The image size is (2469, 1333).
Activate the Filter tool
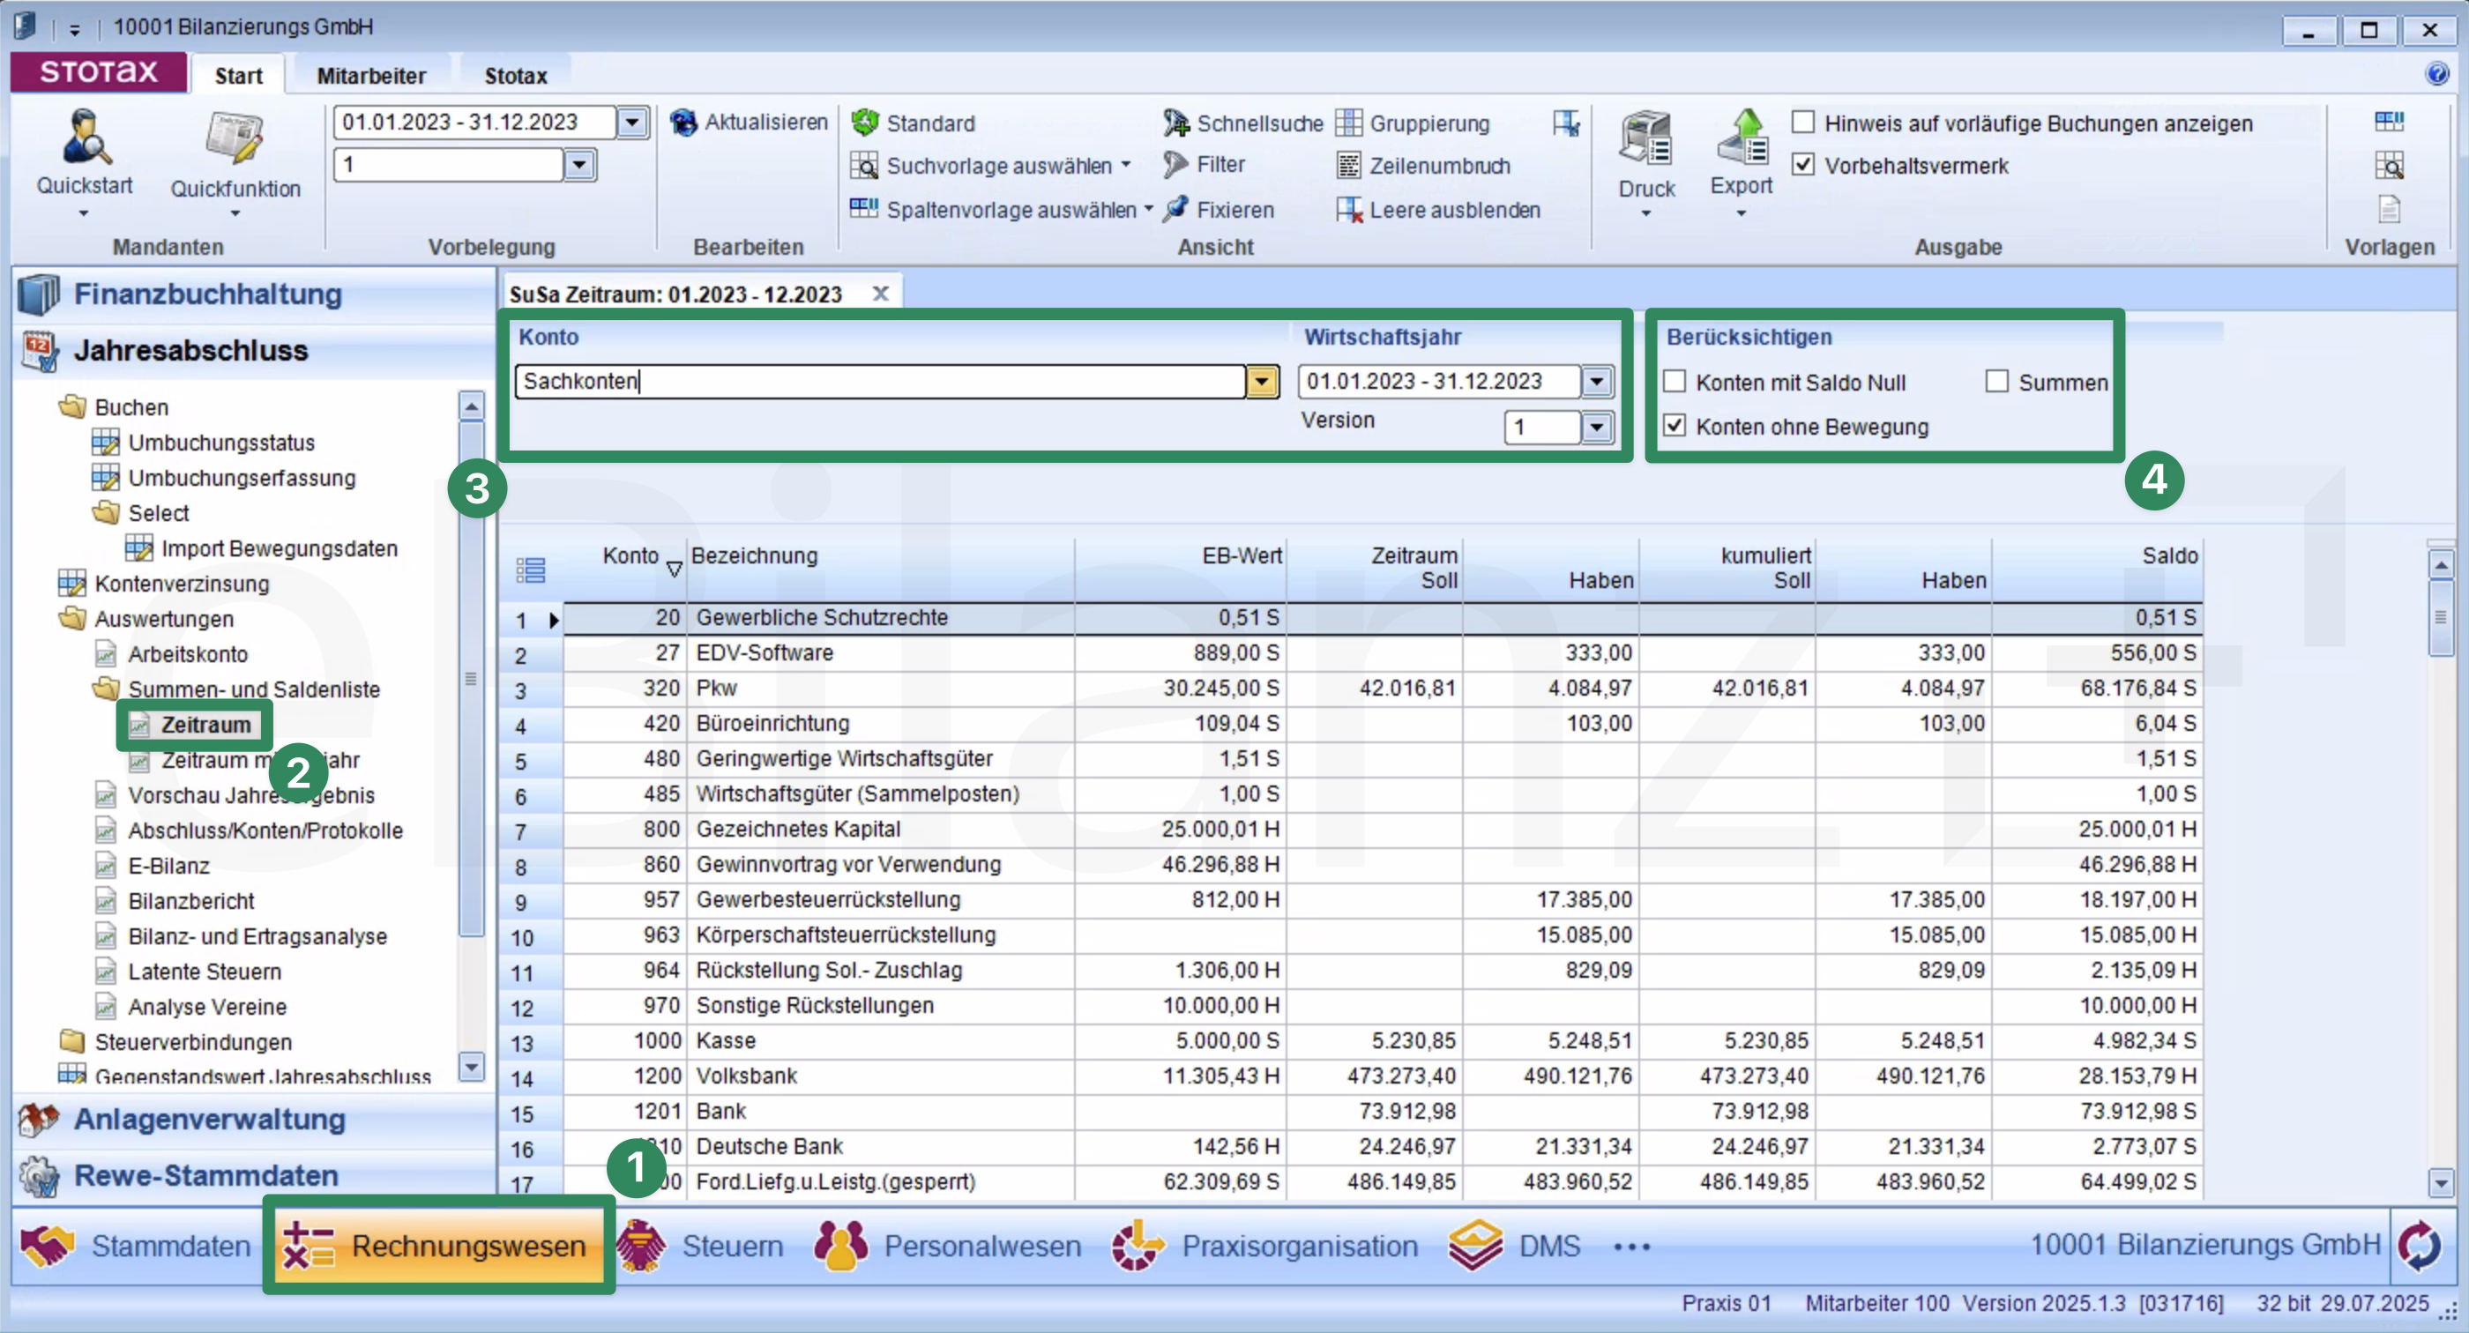(1204, 165)
